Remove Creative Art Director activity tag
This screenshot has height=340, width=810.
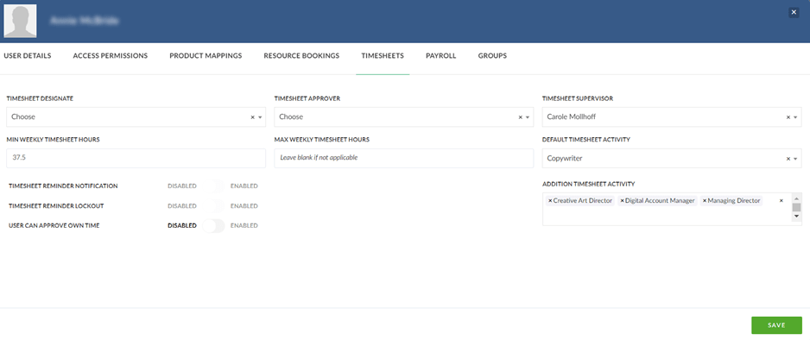click(549, 201)
